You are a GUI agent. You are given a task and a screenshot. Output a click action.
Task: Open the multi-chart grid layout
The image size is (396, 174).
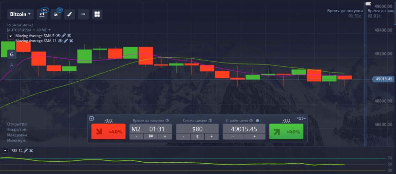click(x=97, y=14)
